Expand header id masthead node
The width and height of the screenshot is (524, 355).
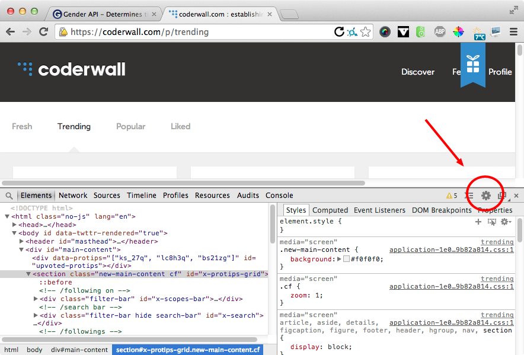(x=21, y=241)
